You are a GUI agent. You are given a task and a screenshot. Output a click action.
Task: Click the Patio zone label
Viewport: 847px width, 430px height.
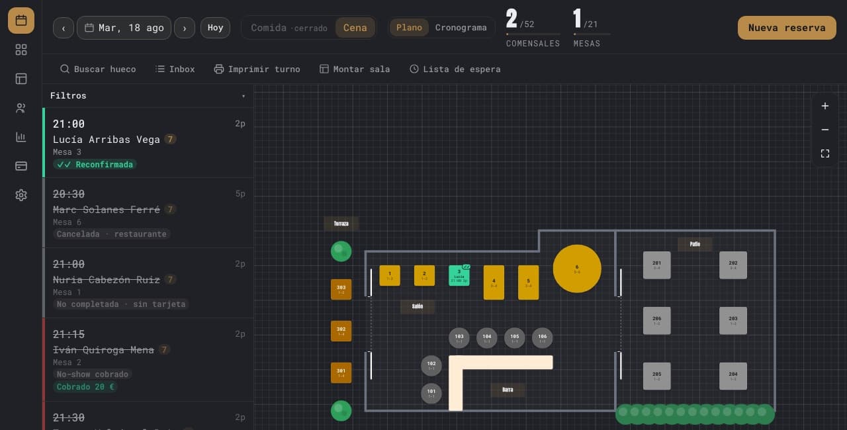695,244
